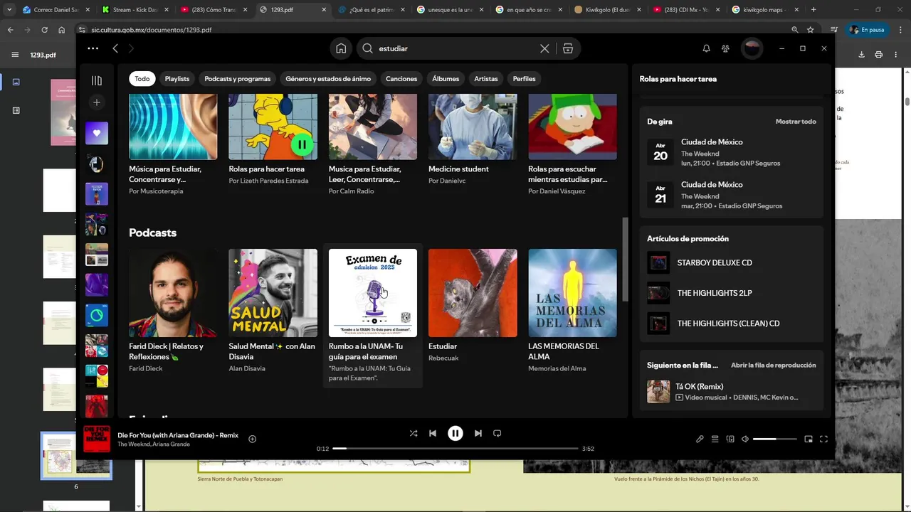911x512 pixels.
Task: Expand Your Library sidebar icon
Action: [x=97, y=80]
